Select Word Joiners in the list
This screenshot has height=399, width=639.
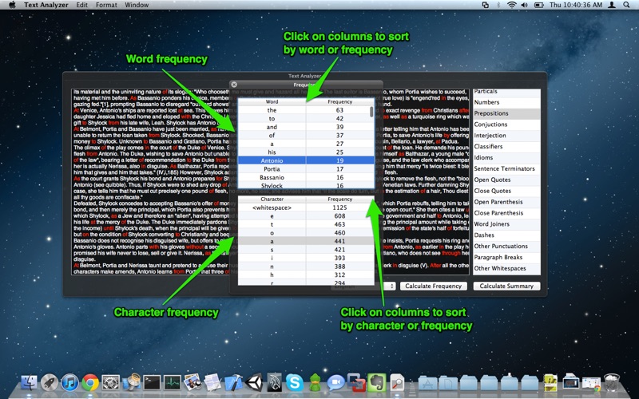point(506,224)
